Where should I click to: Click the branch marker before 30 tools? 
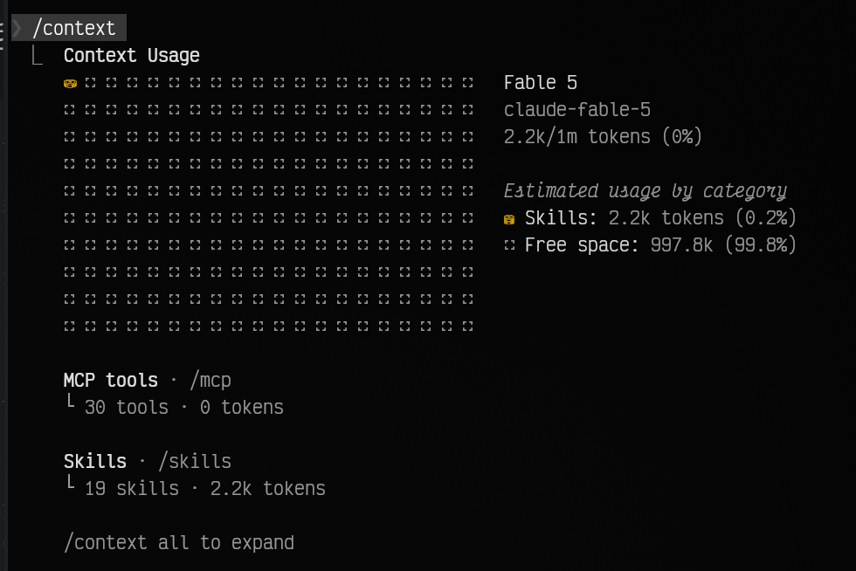point(70,402)
